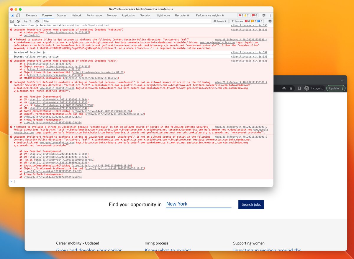The width and height of the screenshot is (354, 259).
Task: Open the Chrome tab search chevron
Action: (342, 80)
